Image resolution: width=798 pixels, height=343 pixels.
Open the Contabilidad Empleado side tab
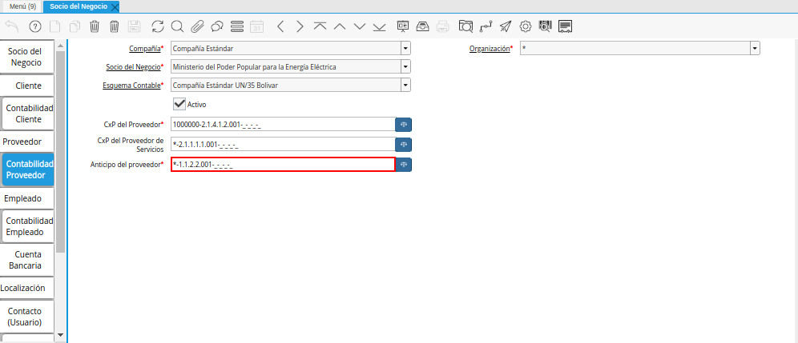point(29,226)
